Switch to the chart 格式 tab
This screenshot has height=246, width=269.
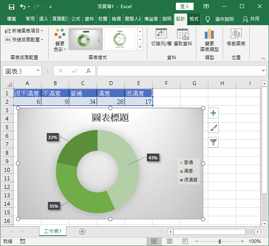[x=194, y=19]
